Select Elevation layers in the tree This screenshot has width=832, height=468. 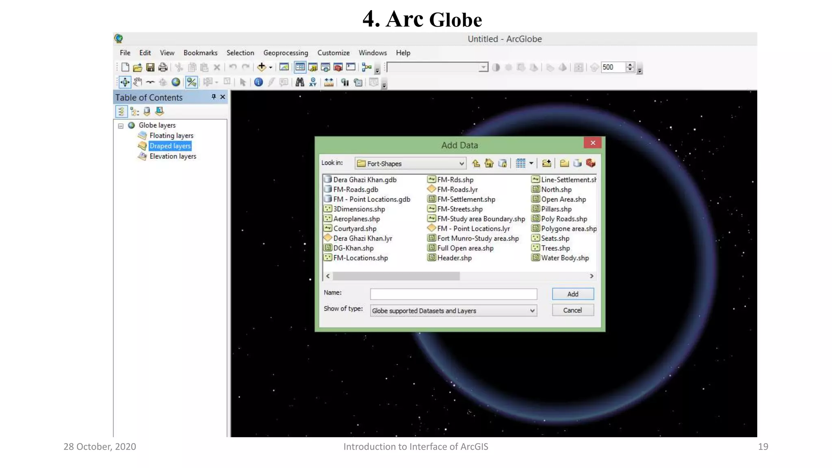tap(173, 156)
